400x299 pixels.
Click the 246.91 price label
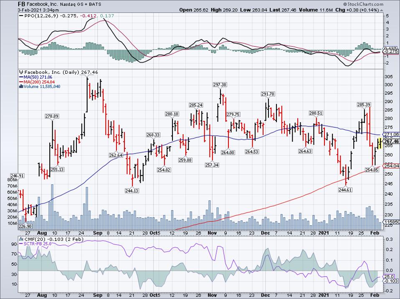[x=17, y=176]
